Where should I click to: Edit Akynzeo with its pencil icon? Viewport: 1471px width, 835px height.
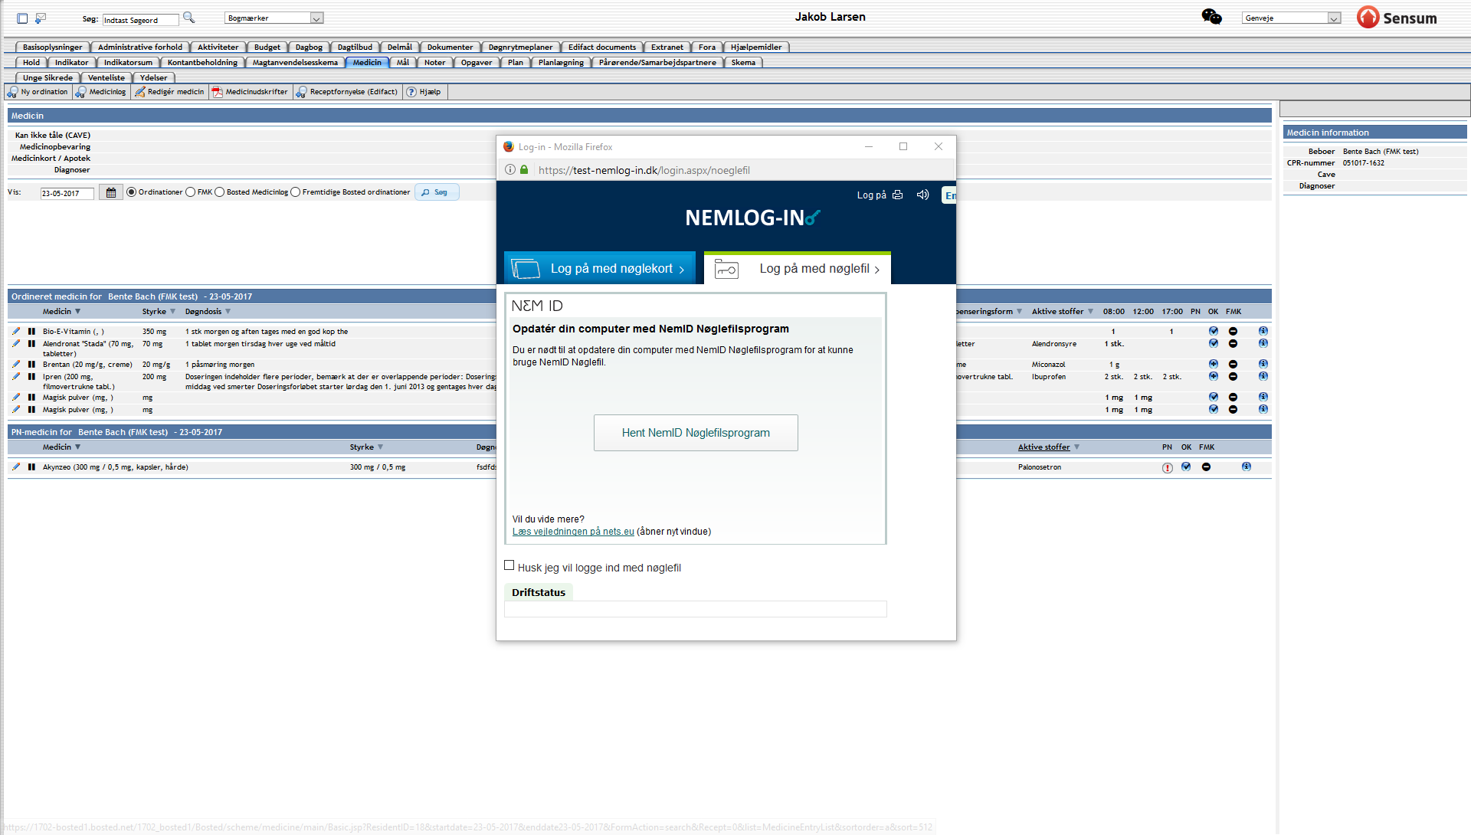coord(16,467)
